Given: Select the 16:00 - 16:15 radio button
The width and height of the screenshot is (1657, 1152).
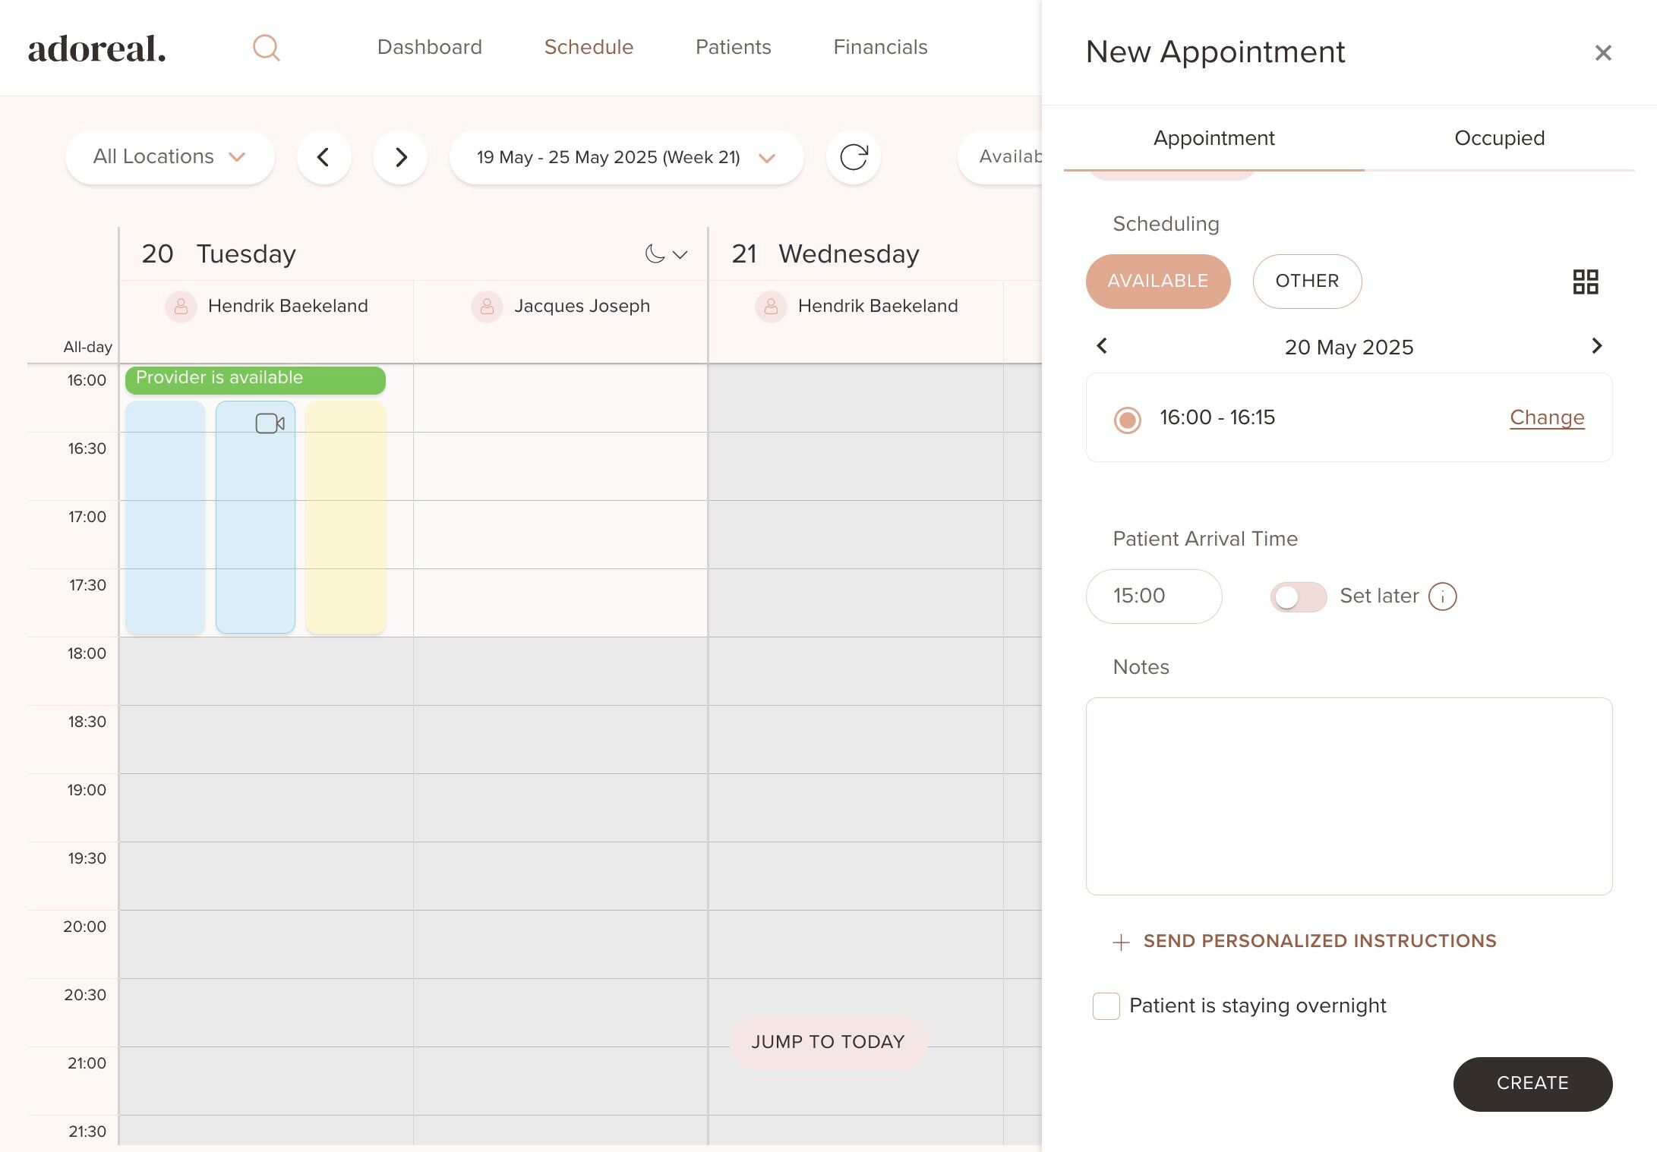Looking at the screenshot, I should click(1127, 419).
